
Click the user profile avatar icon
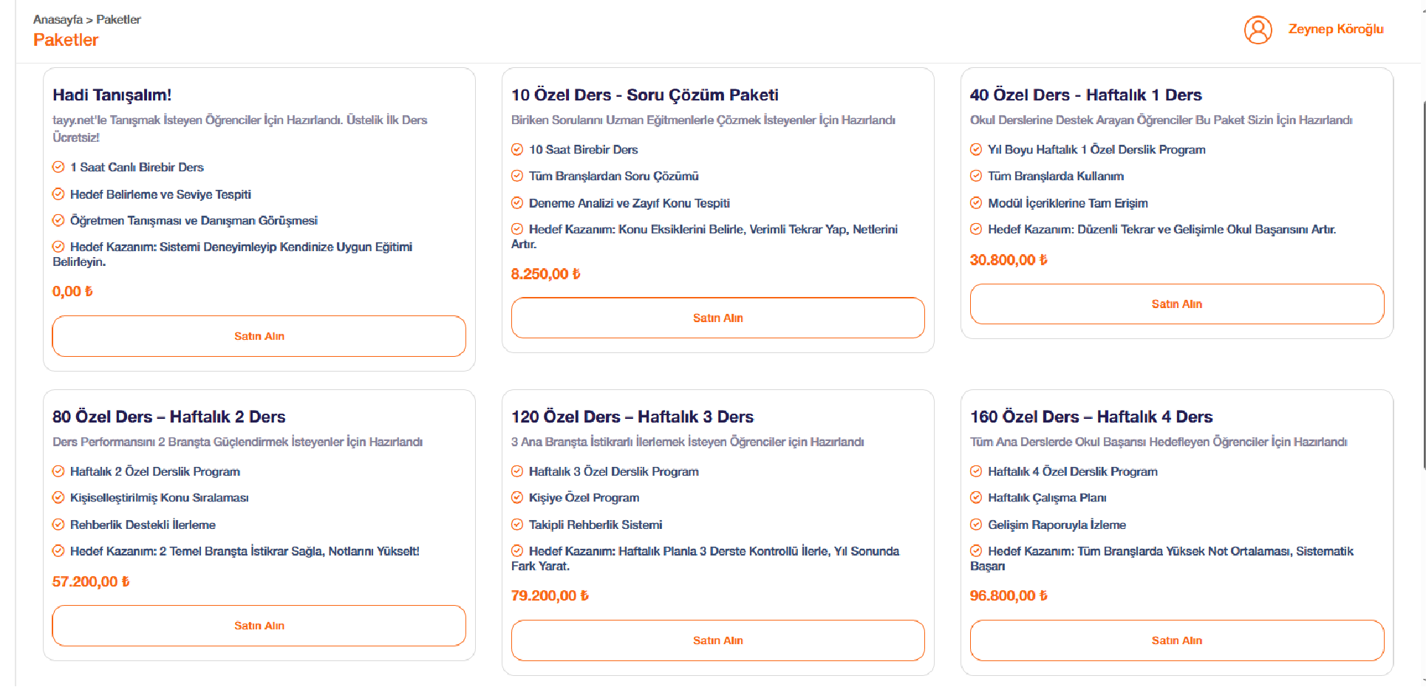[x=1258, y=30]
